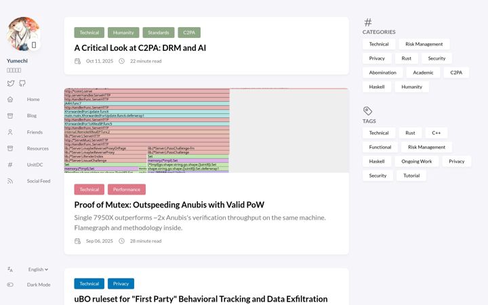Open 'A Critical Look at C2PA' article
The width and height of the screenshot is (488, 305).
click(x=140, y=48)
